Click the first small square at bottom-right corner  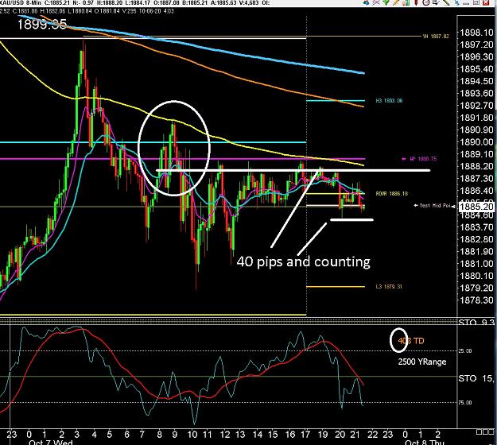point(479,431)
